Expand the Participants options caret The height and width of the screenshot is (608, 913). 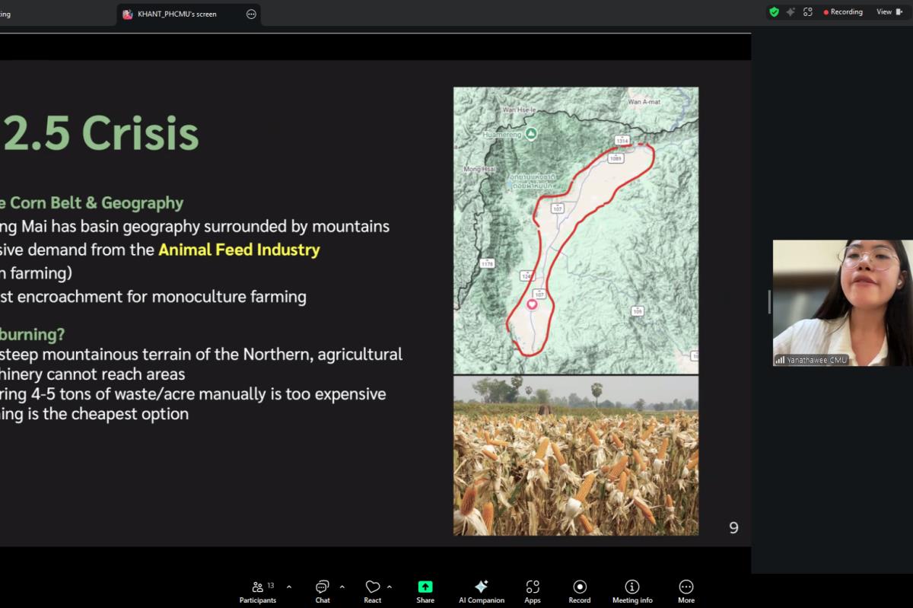click(x=289, y=587)
